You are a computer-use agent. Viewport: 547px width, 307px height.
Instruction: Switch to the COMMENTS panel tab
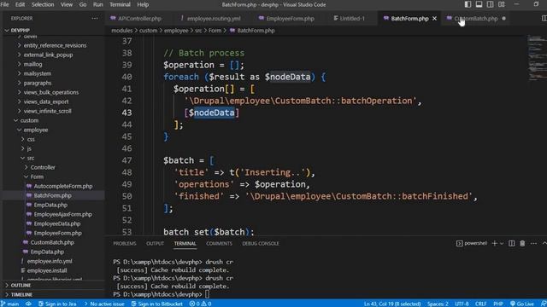[219, 243]
